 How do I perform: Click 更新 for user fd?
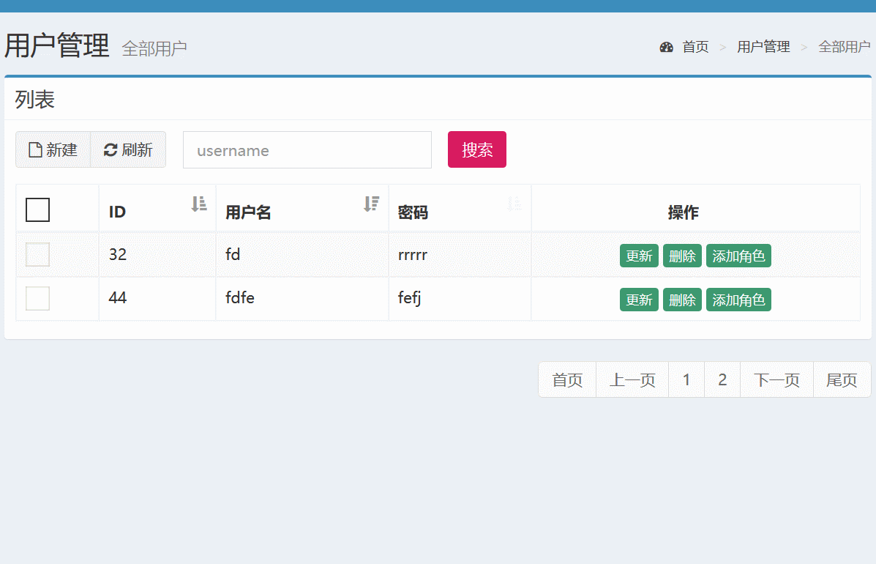coord(639,256)
